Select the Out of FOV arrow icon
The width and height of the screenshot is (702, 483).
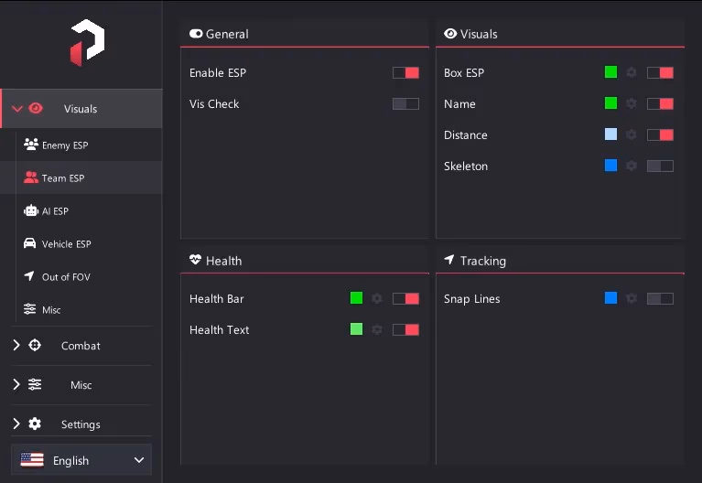click(29, 275)
